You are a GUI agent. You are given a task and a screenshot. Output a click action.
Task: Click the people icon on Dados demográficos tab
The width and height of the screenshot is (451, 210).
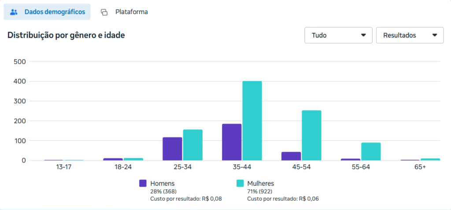coord(14,12)
